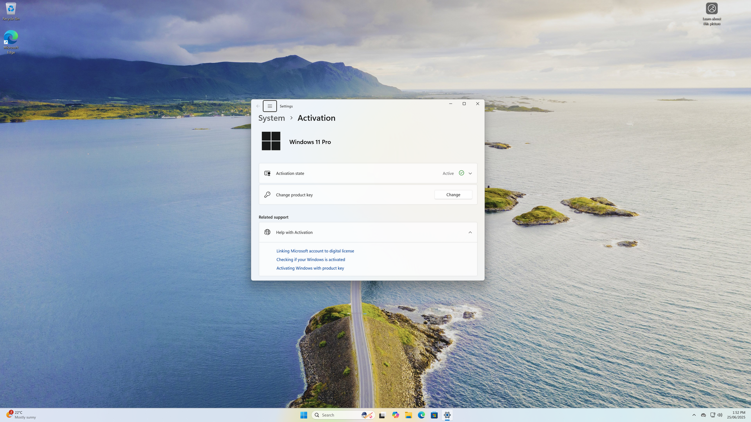751x422 pixels.
Task: Click the Change product key label
Action: 294,195
